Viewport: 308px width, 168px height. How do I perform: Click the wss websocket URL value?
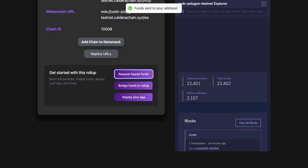125,15
